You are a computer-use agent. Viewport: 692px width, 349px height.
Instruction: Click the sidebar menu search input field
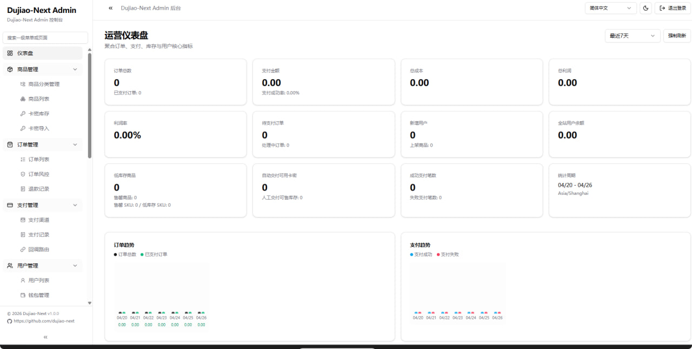(45, 38)
